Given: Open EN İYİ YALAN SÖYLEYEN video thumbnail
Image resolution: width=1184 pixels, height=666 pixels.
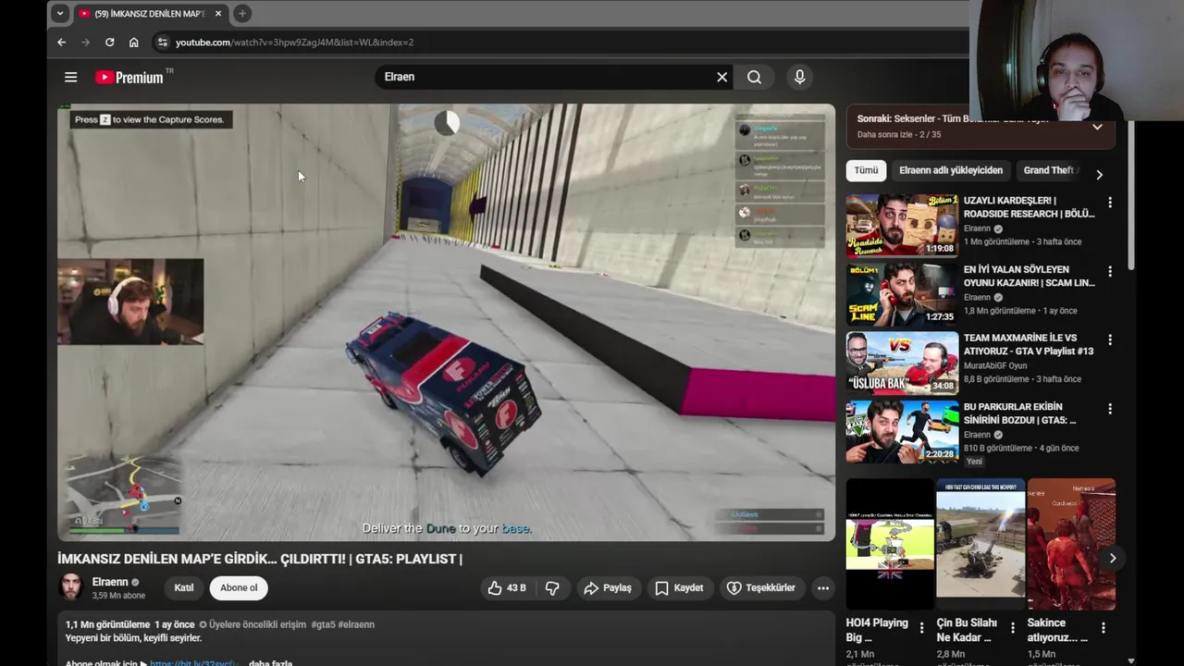Looking at the screenshot, I should (x=902, y=294).
